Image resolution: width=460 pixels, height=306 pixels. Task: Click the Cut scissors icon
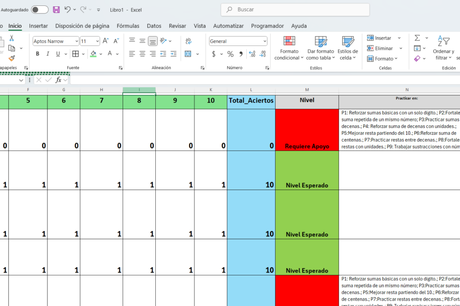coord(12,38)
